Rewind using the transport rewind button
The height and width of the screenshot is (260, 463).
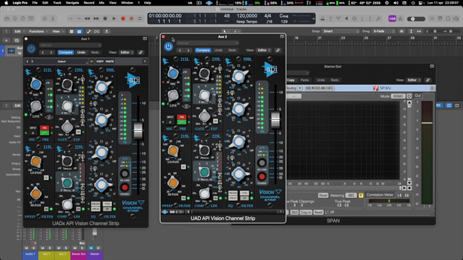[x=87, y=19]
